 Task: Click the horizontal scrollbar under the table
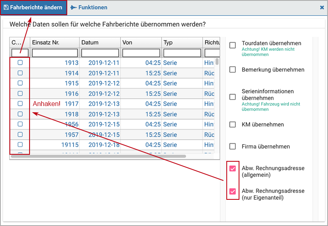(98, 156)
